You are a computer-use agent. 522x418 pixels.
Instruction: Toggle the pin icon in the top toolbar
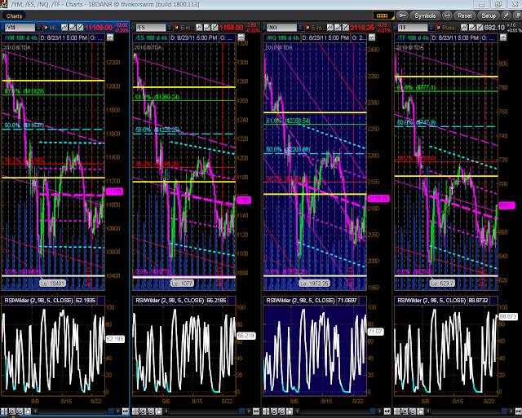[x=506, y=15]
